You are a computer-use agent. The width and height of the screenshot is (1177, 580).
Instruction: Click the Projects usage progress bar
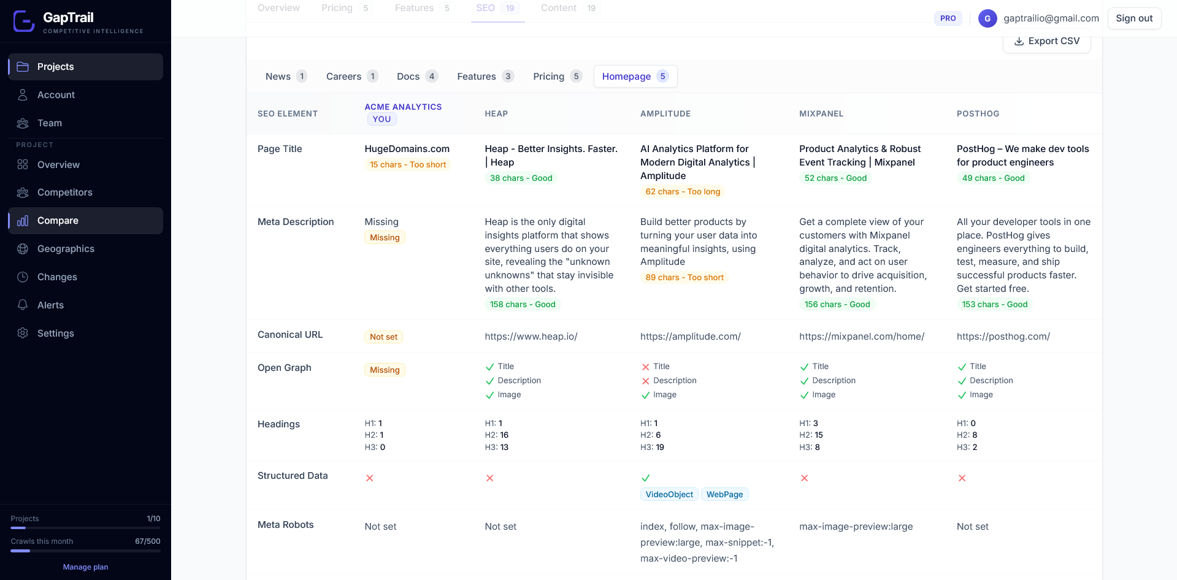tap(85, 528)
